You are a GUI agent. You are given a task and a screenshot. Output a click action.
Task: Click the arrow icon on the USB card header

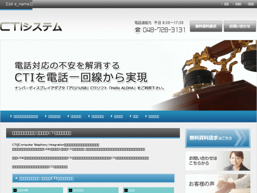click(x=15, y=190)
